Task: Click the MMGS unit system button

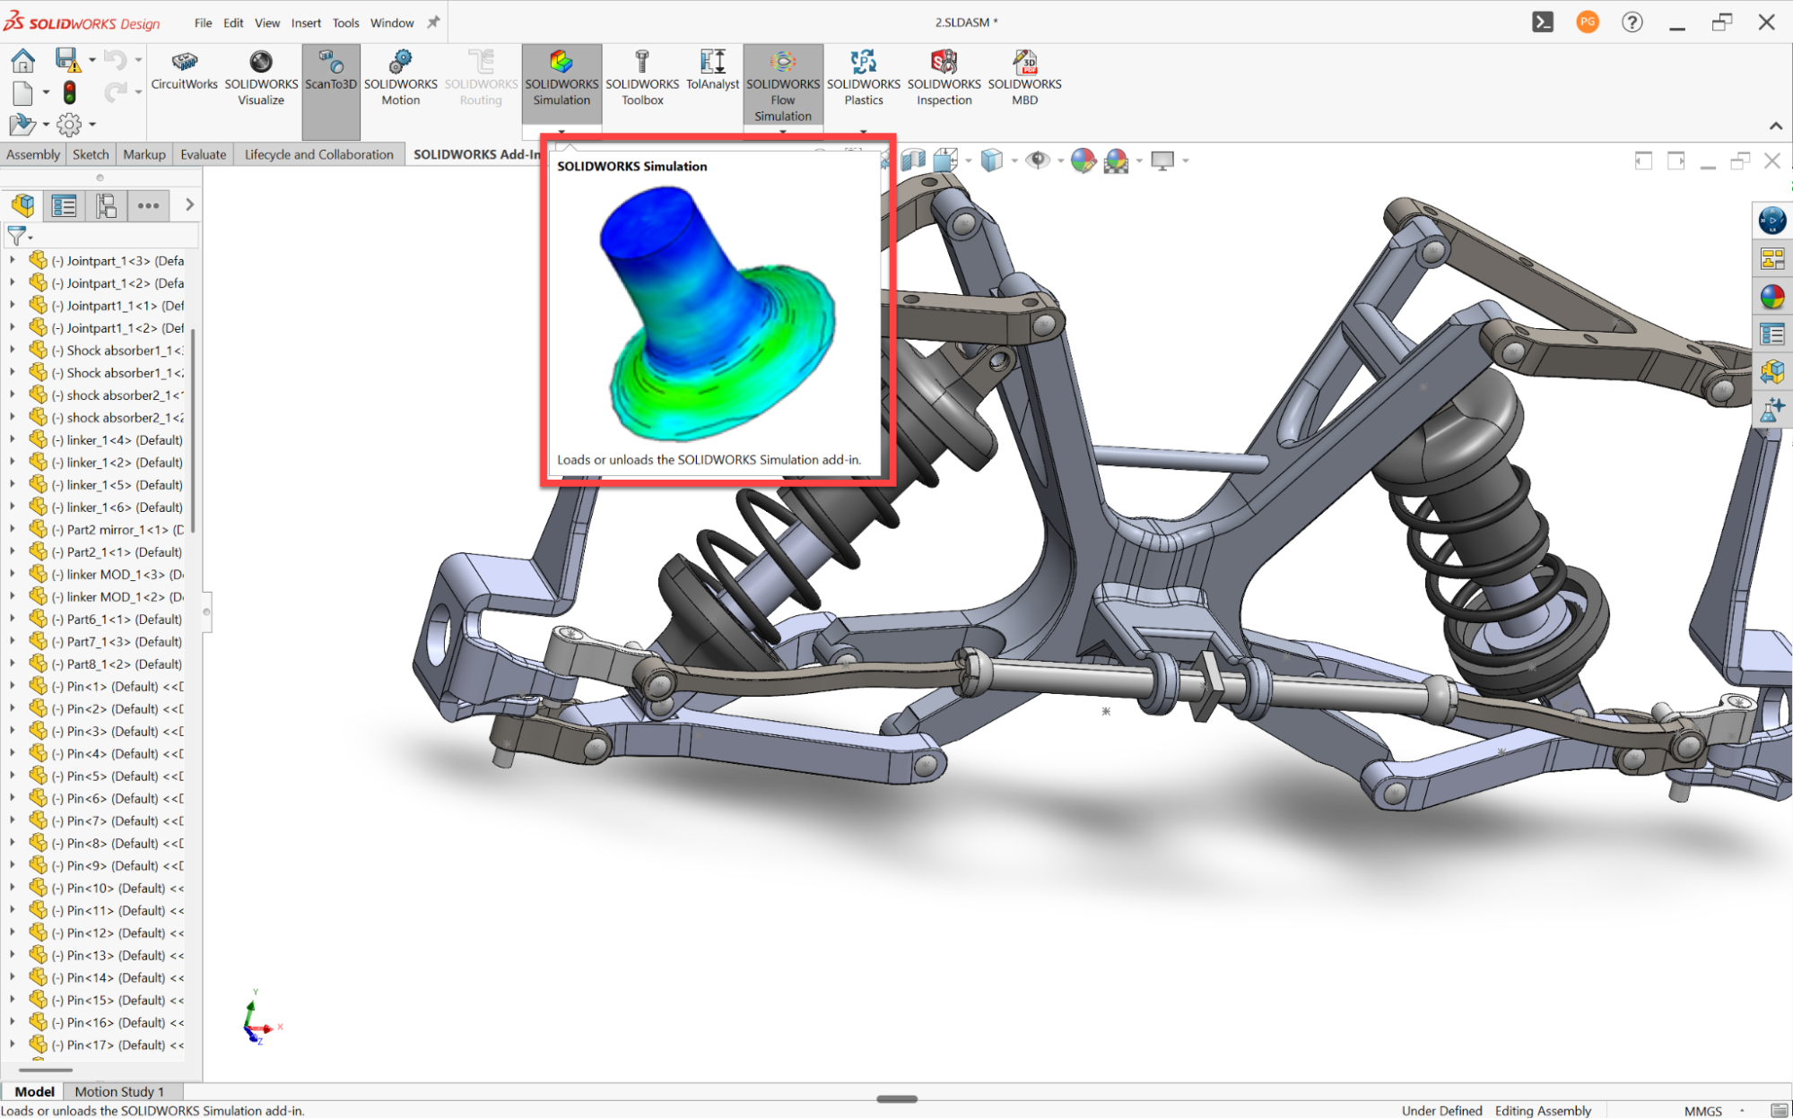Action: [1702, 1110]
